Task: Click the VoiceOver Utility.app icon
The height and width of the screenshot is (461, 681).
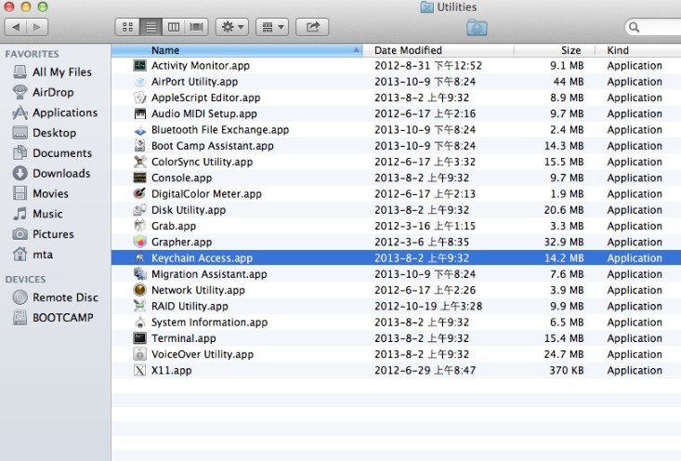Action: point(140,354)
